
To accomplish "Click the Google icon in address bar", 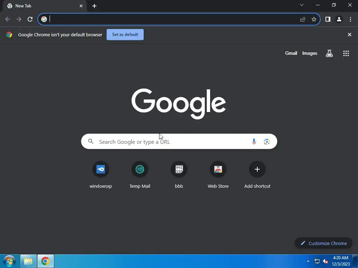I will pyautogui.click(x=44, y=19).
